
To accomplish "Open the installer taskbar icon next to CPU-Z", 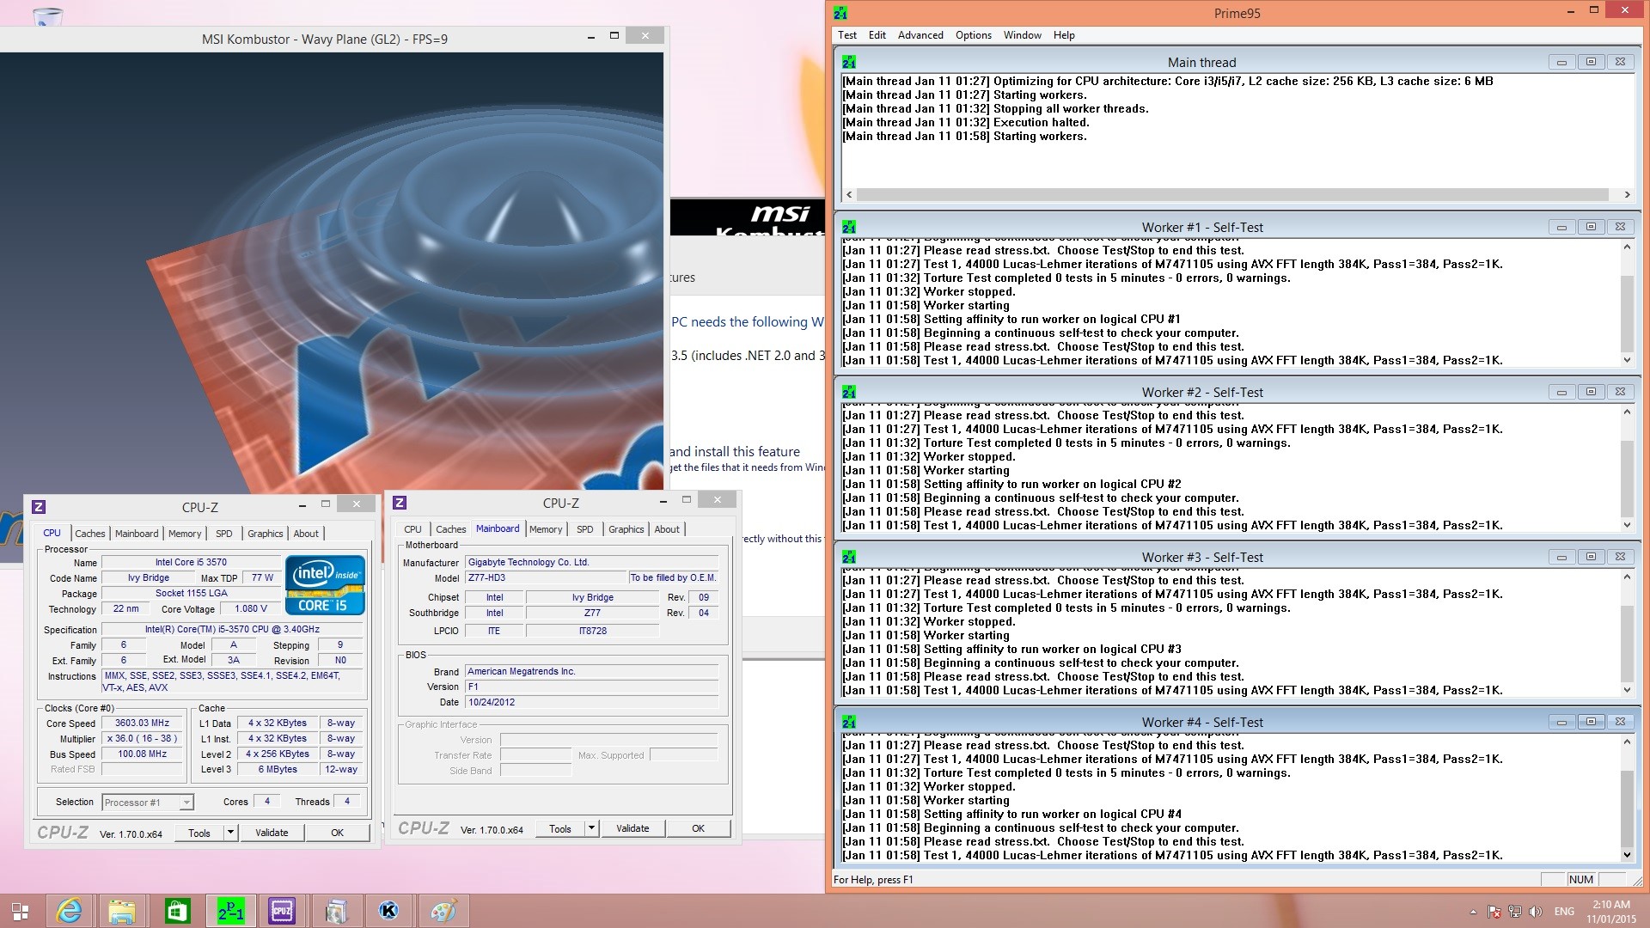I will [x=336, y=912].
